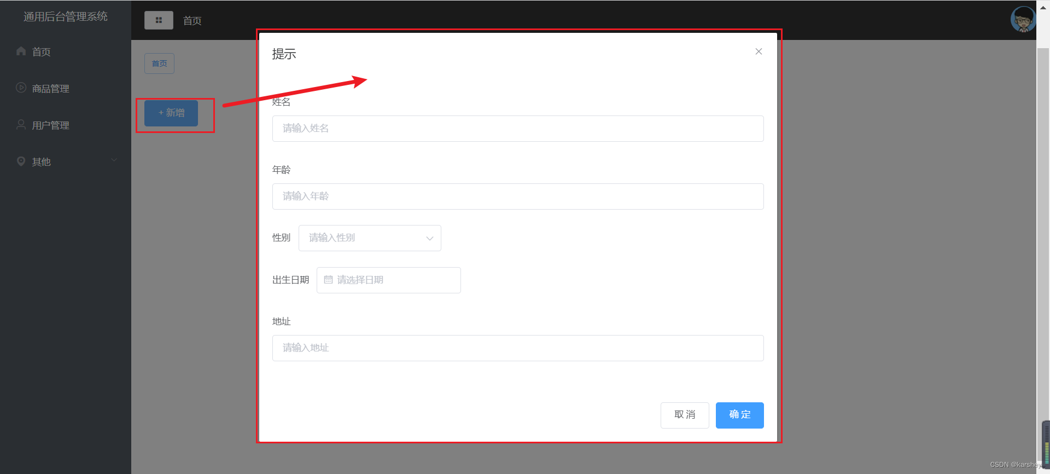The image size is (1050, 474).
Task: Click the 性别 field label
Action: click(281, 238)
